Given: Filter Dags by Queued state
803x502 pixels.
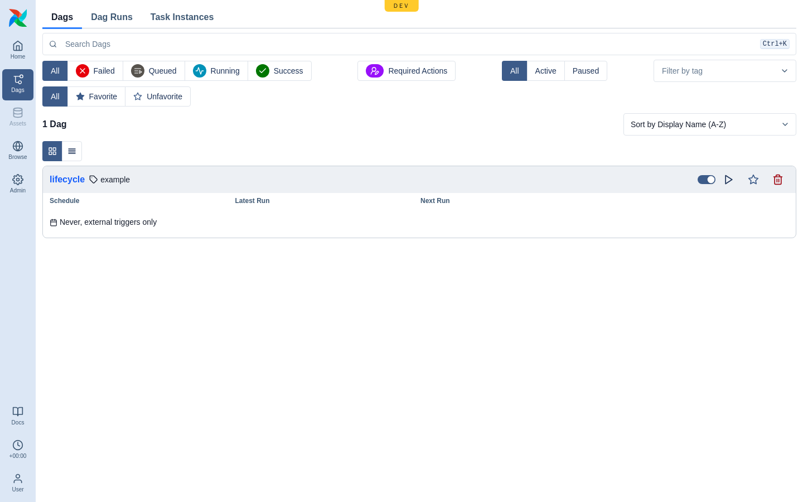Looking at the screenshot, I should (154, 71).
